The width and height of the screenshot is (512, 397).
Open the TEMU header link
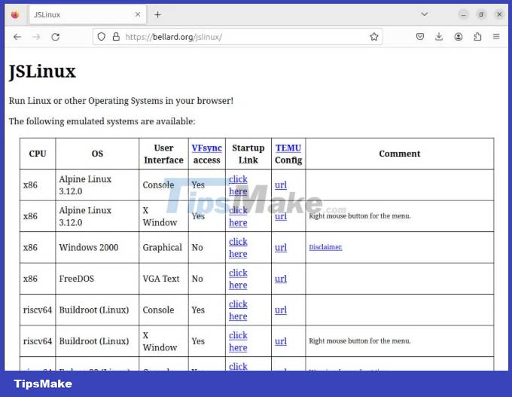288,148
